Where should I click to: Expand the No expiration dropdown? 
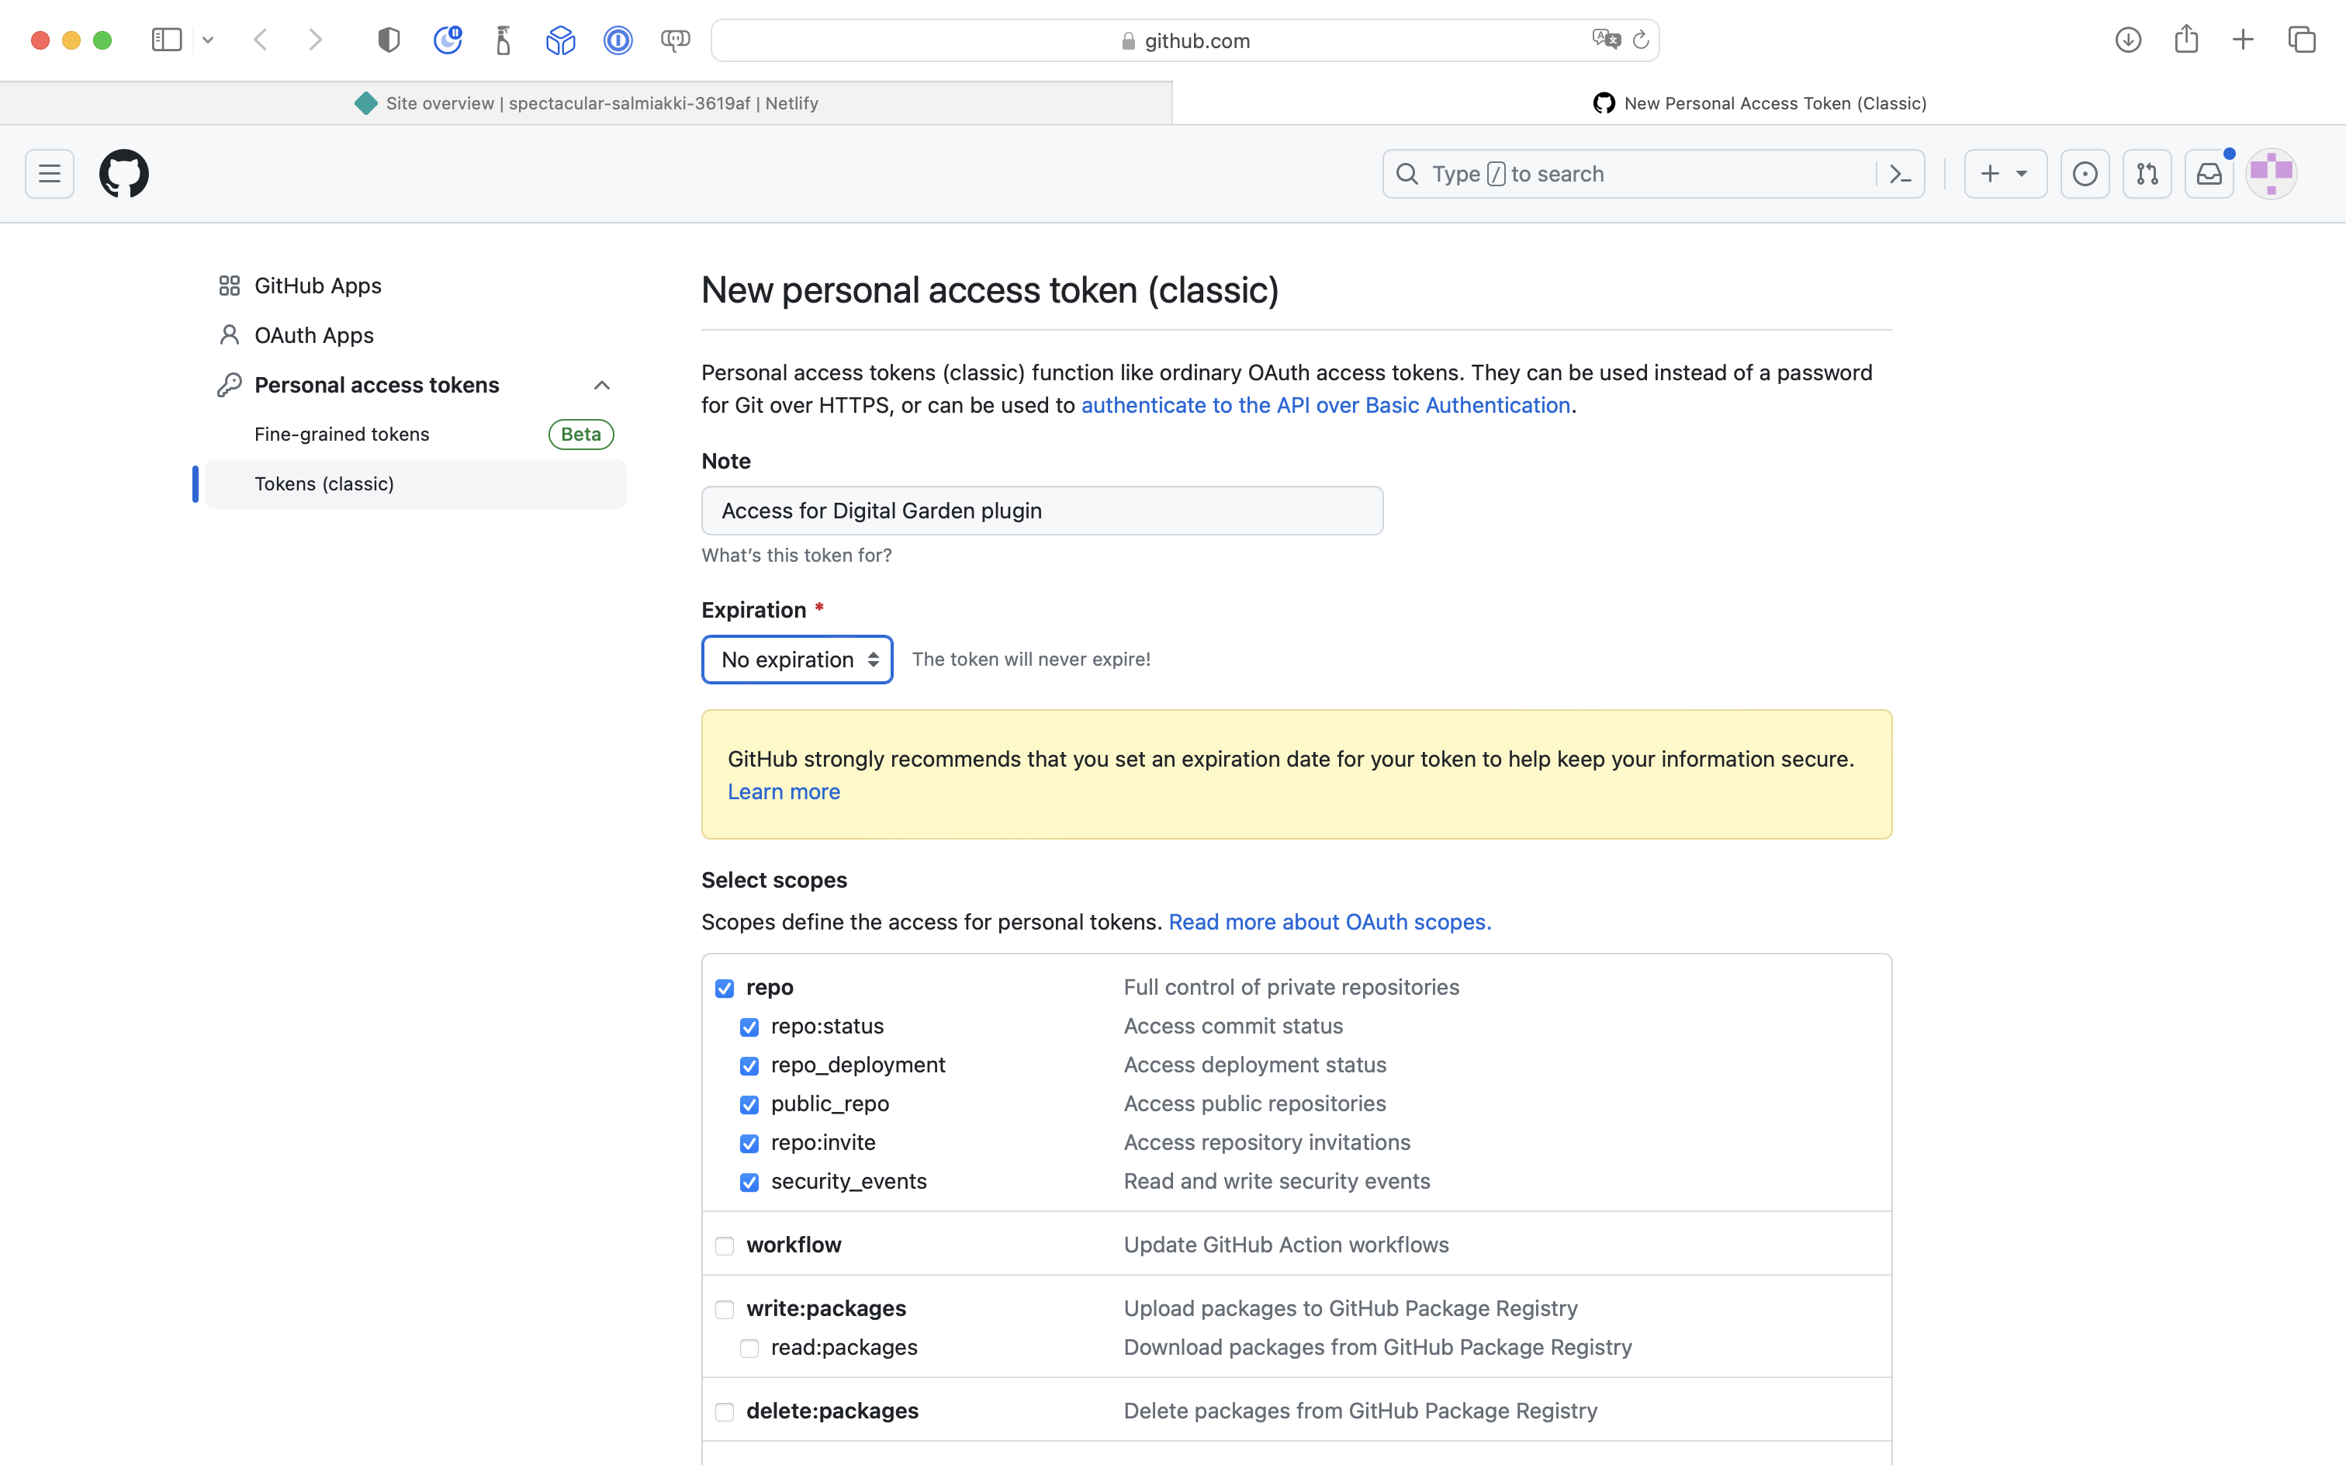[796, 658]
